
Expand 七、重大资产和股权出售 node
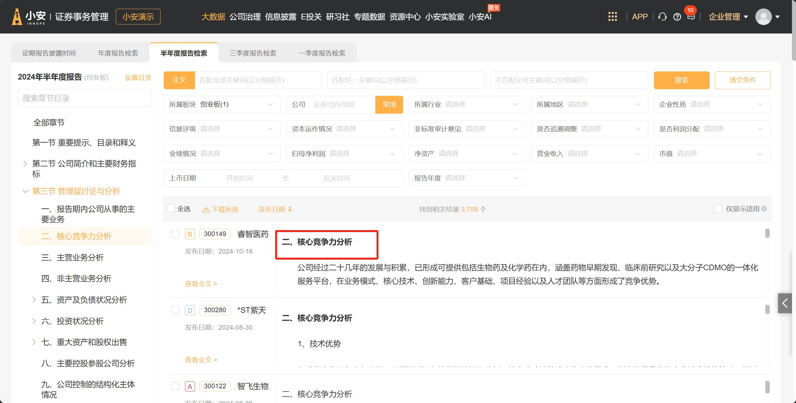34,342
